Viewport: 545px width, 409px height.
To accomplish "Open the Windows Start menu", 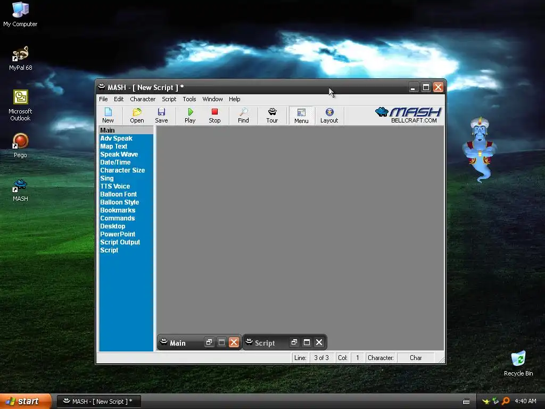I will coord(26,402).
